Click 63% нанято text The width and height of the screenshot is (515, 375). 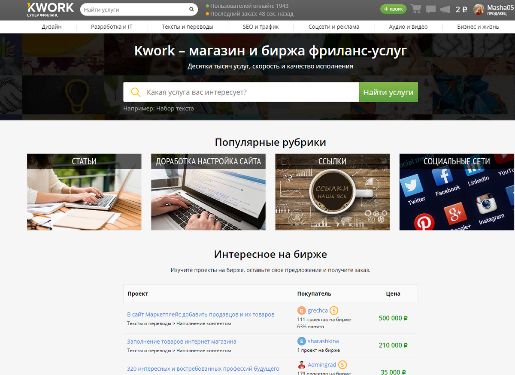click(x=312, y=327)
